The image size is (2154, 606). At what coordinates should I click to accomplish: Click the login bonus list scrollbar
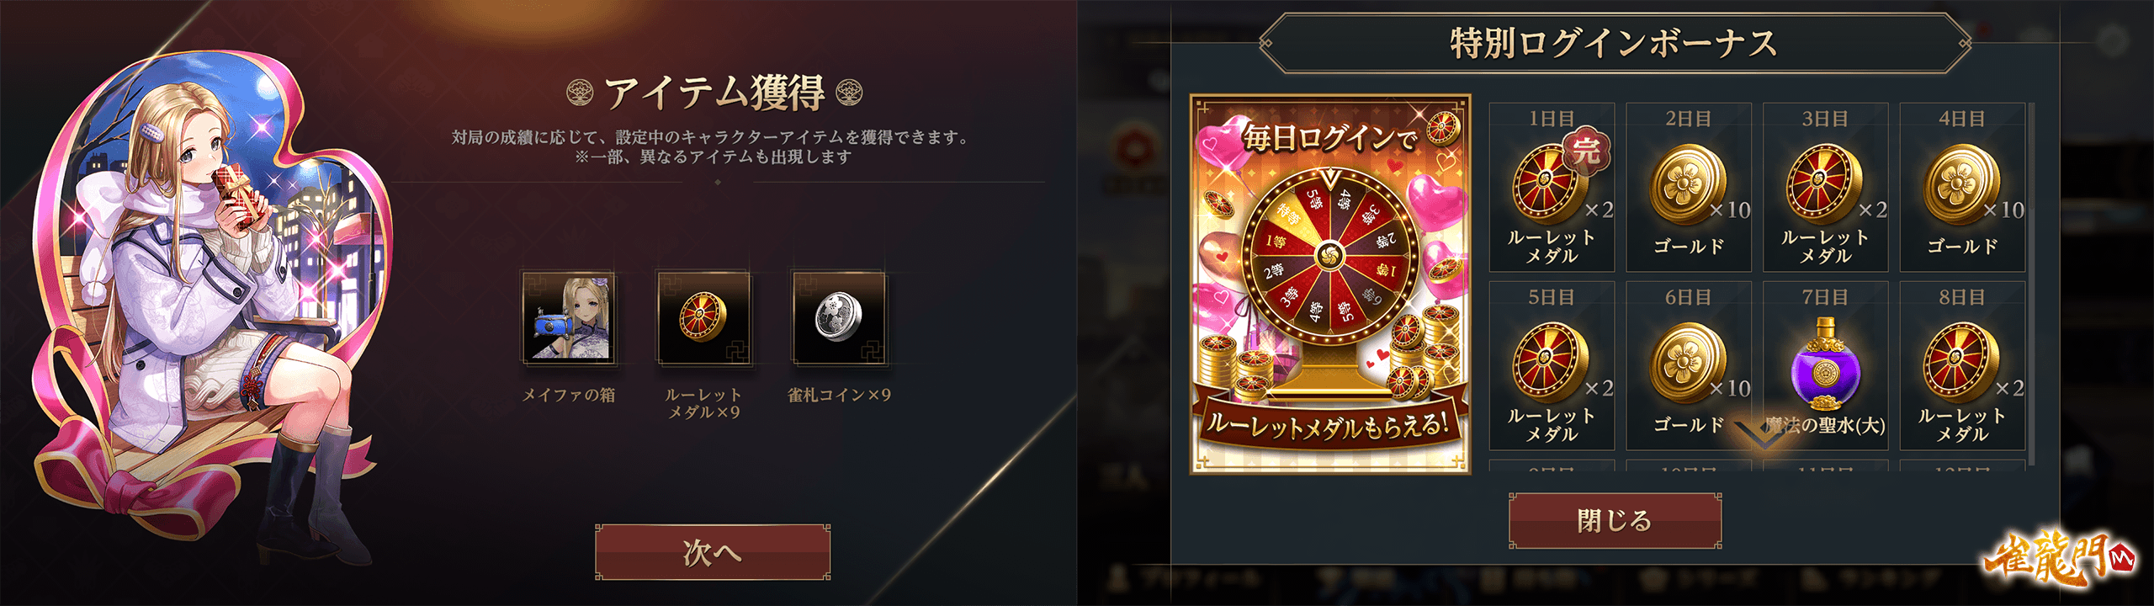(x=2031, y=284)
